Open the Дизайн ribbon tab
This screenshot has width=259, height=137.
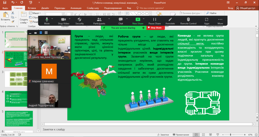click(45, 8)
